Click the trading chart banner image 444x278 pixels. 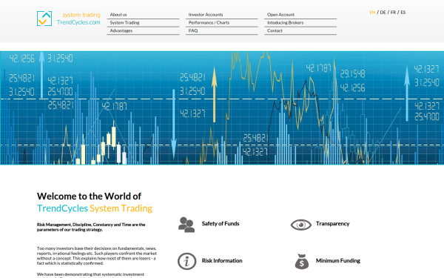(222, 107)
